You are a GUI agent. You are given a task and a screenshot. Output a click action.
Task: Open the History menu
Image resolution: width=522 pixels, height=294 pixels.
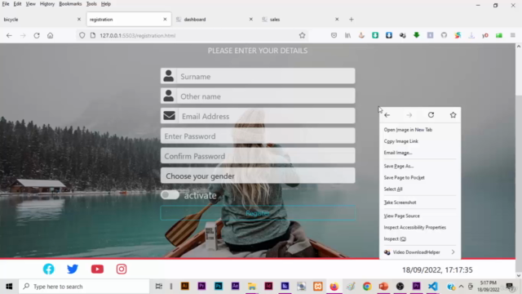point(47,4)
